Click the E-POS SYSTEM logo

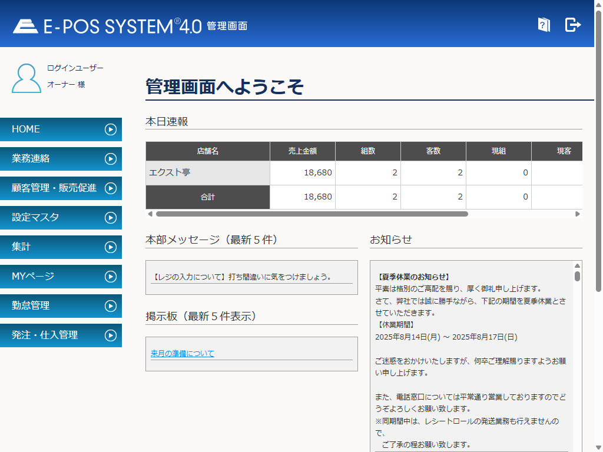[107, 26]
